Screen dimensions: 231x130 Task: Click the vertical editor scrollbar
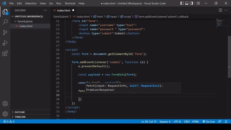pos(230,57)
